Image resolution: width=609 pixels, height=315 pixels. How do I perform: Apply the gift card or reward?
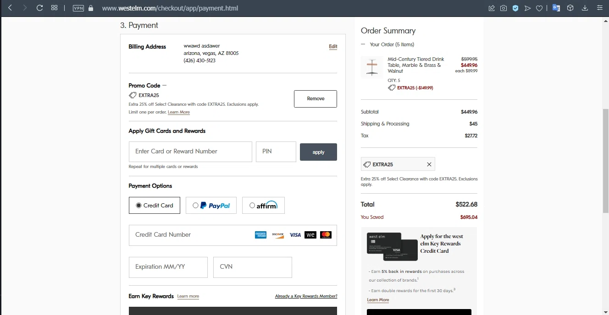(x=318, y=152)
